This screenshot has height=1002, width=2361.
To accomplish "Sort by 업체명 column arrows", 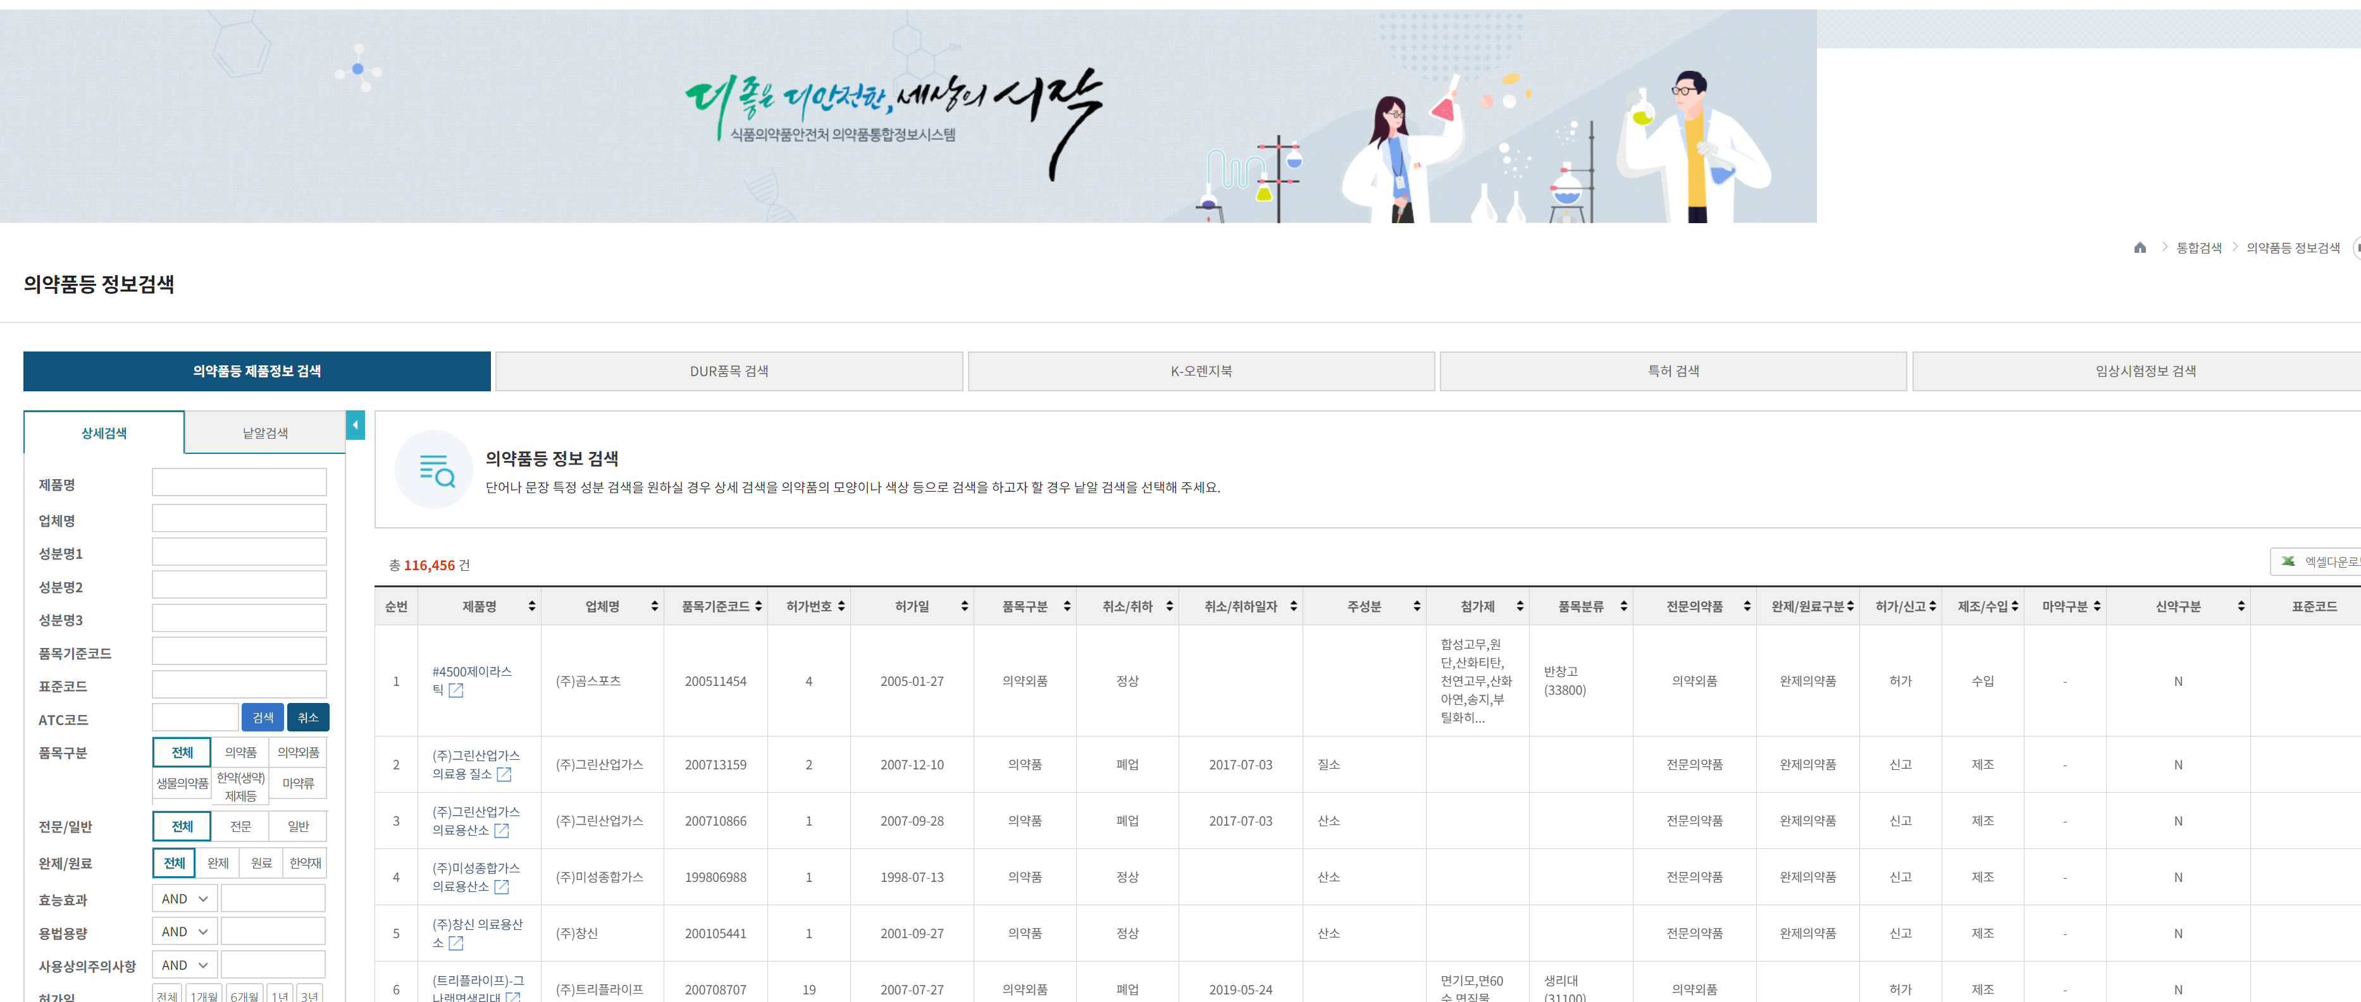I will (654, 606).
